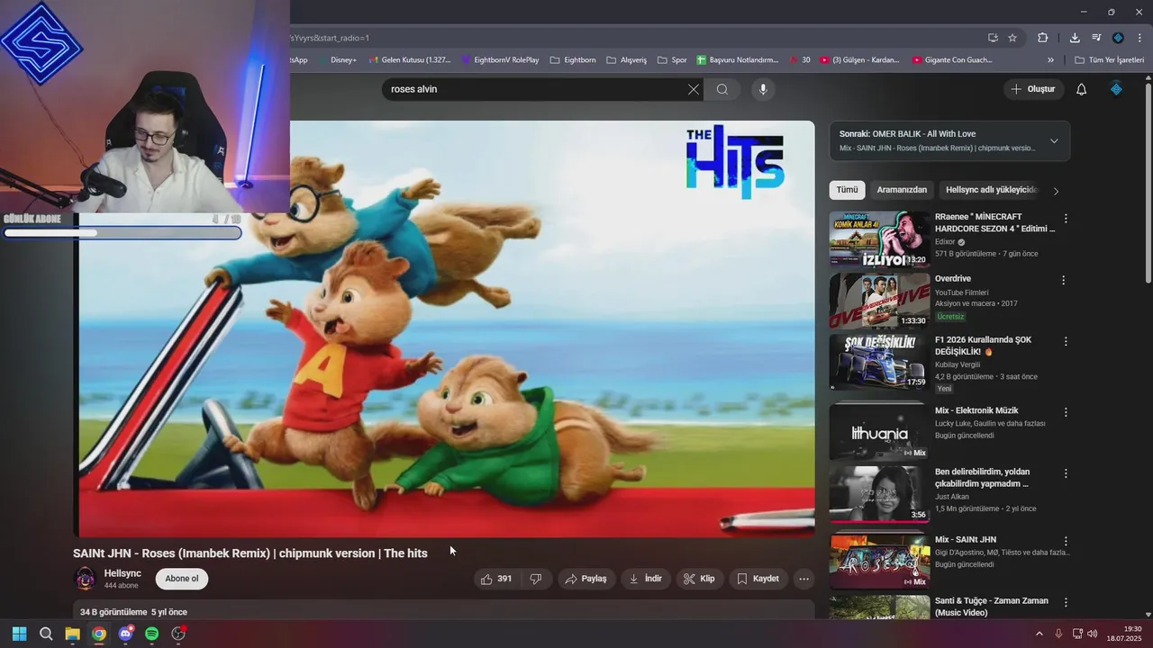Bookmark this page with the star icon

click(1012, 38)
